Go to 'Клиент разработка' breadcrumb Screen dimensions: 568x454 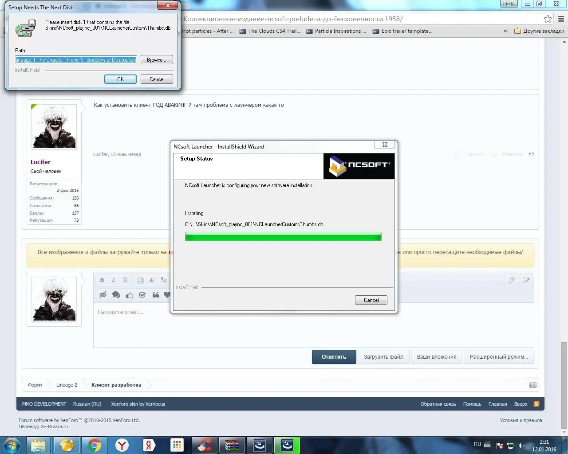click(116, 385)
